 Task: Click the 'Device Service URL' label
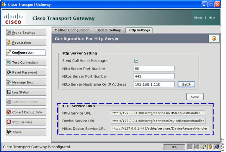79,121
